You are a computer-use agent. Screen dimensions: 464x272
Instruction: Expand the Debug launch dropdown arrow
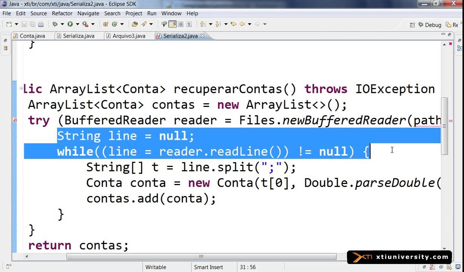(x=62, y=24)
